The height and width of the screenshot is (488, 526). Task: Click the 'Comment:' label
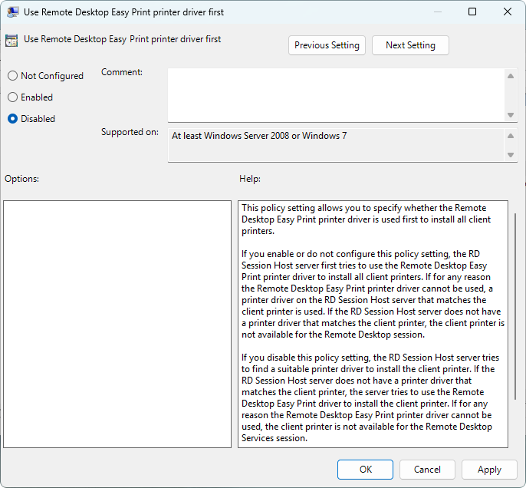pyautogui.click(x=122, y=72)
